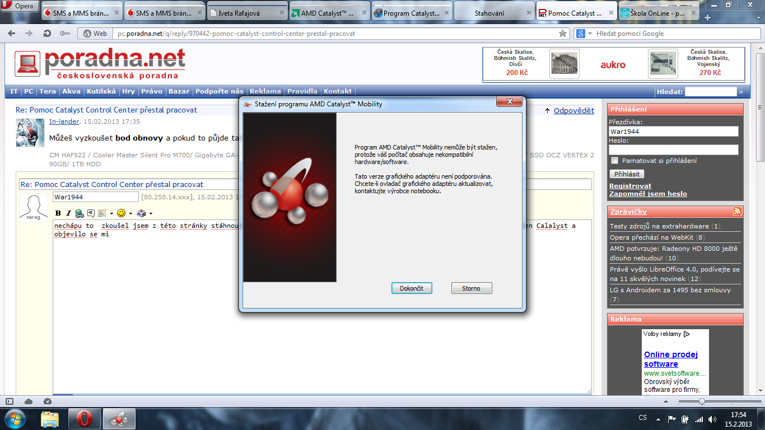Check the power status tray icon

pyautogui.click(x=685, y=419)
